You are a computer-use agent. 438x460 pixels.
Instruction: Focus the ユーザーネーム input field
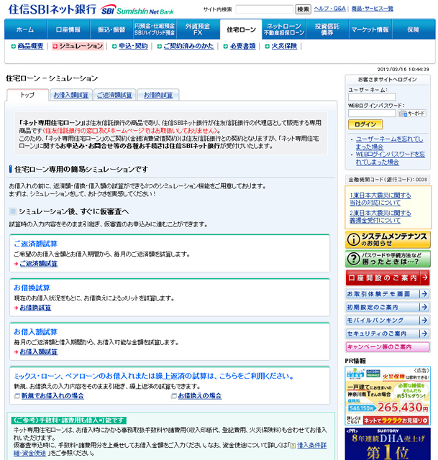(x=372, y=97)
